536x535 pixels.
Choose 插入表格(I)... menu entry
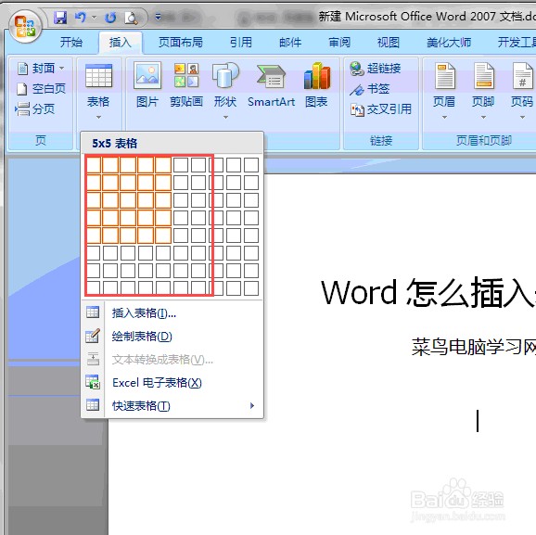(x=172, y=313)
